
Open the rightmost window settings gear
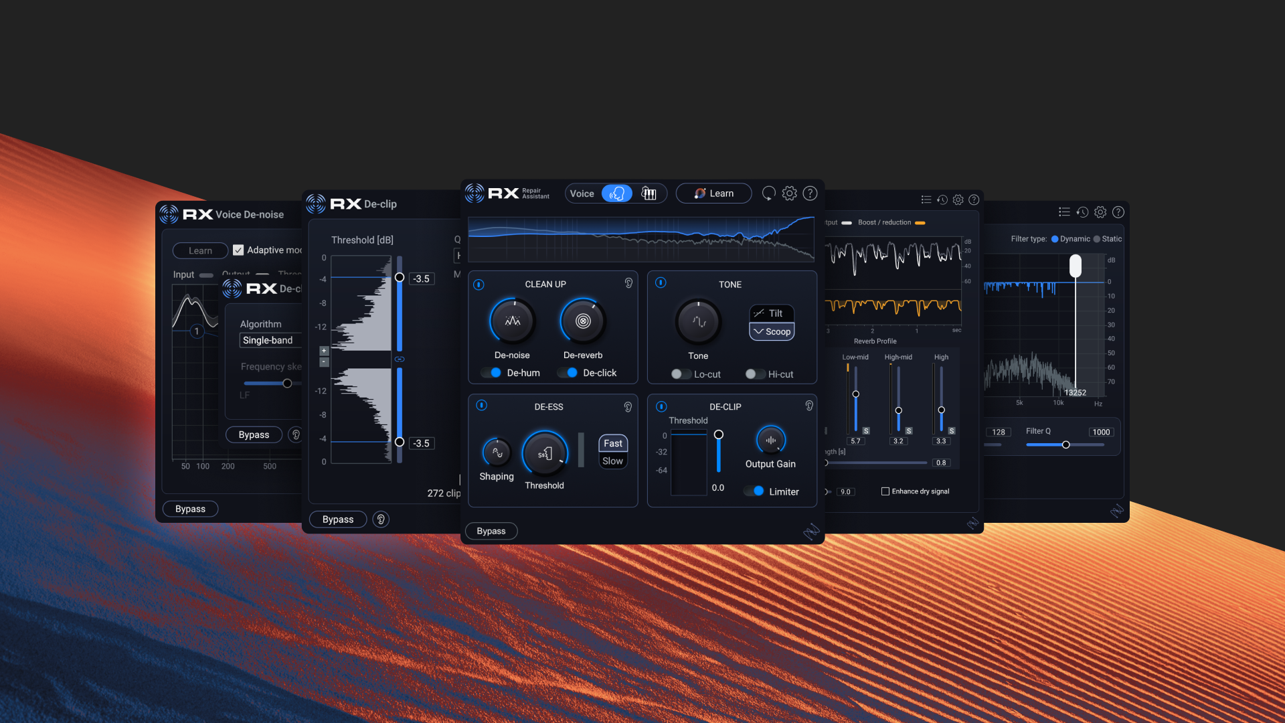click(x=1100, y=212)
